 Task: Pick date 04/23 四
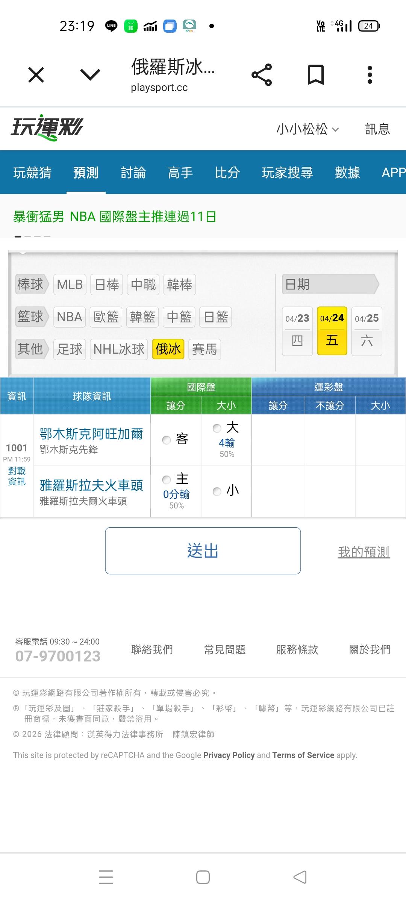tap(297, 331)
